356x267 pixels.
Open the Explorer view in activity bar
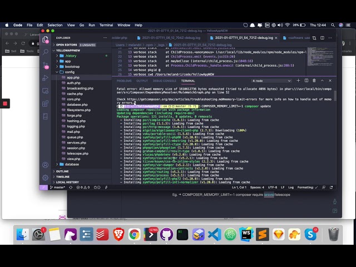click(x=46, y=39)
